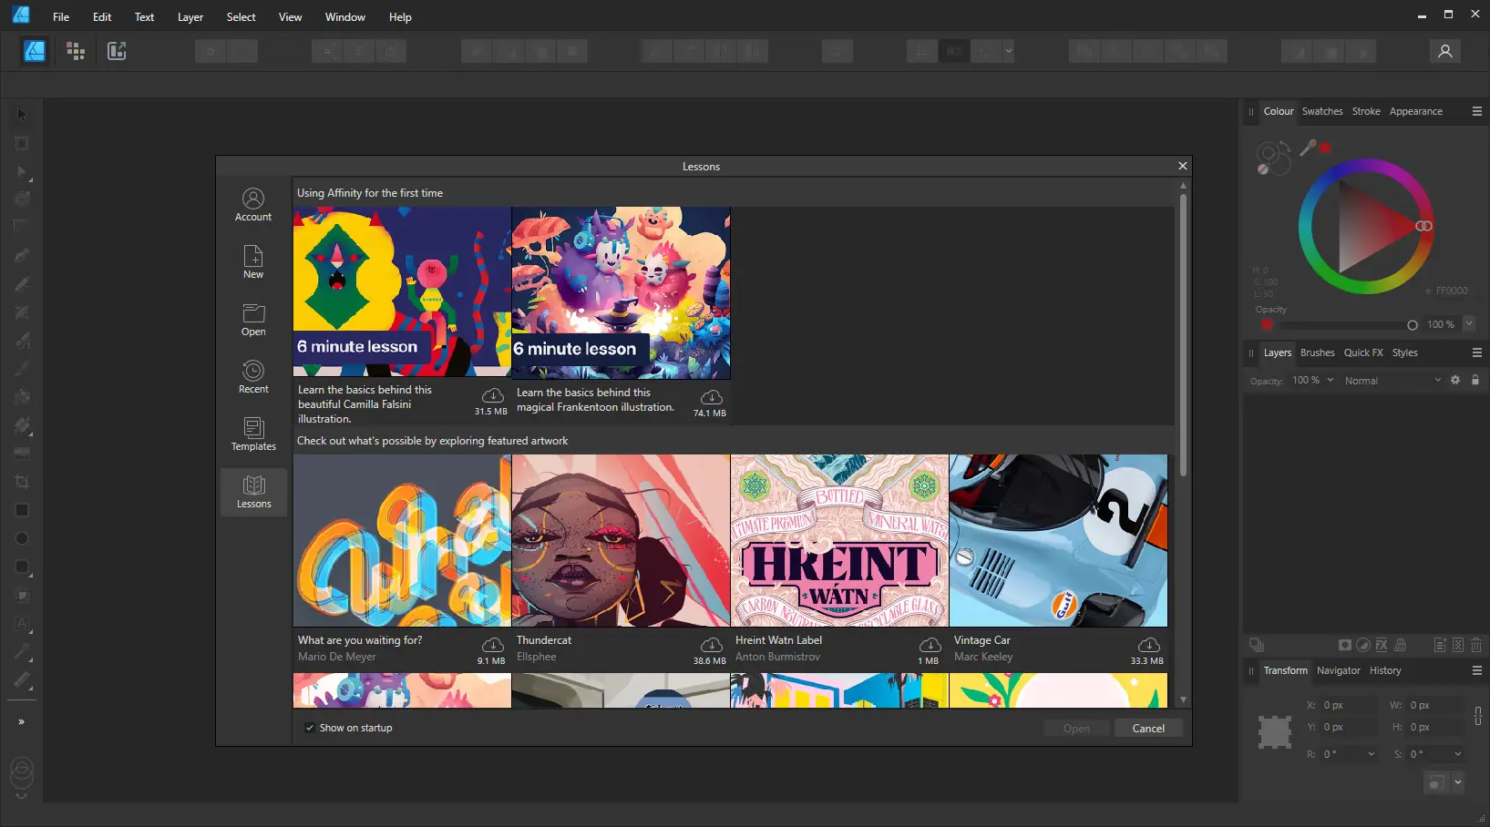Click the Mask Layer icon in Layers panel
Image resolution: width=1490 pixels, height=827 pixels.
(x=1344, y=645)
